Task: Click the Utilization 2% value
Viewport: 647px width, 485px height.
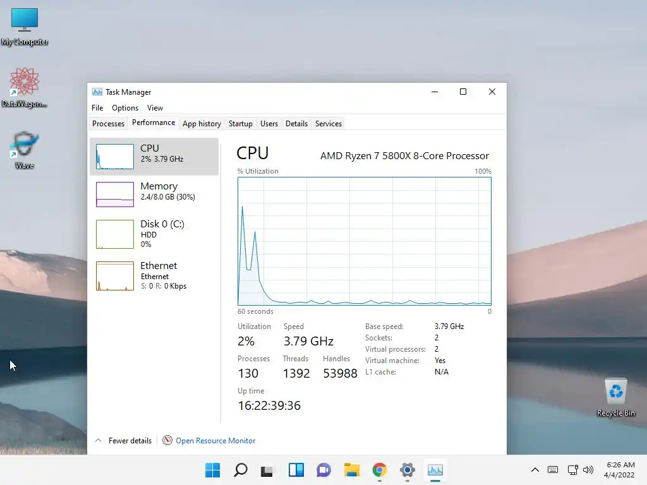Action: [246, 341]
